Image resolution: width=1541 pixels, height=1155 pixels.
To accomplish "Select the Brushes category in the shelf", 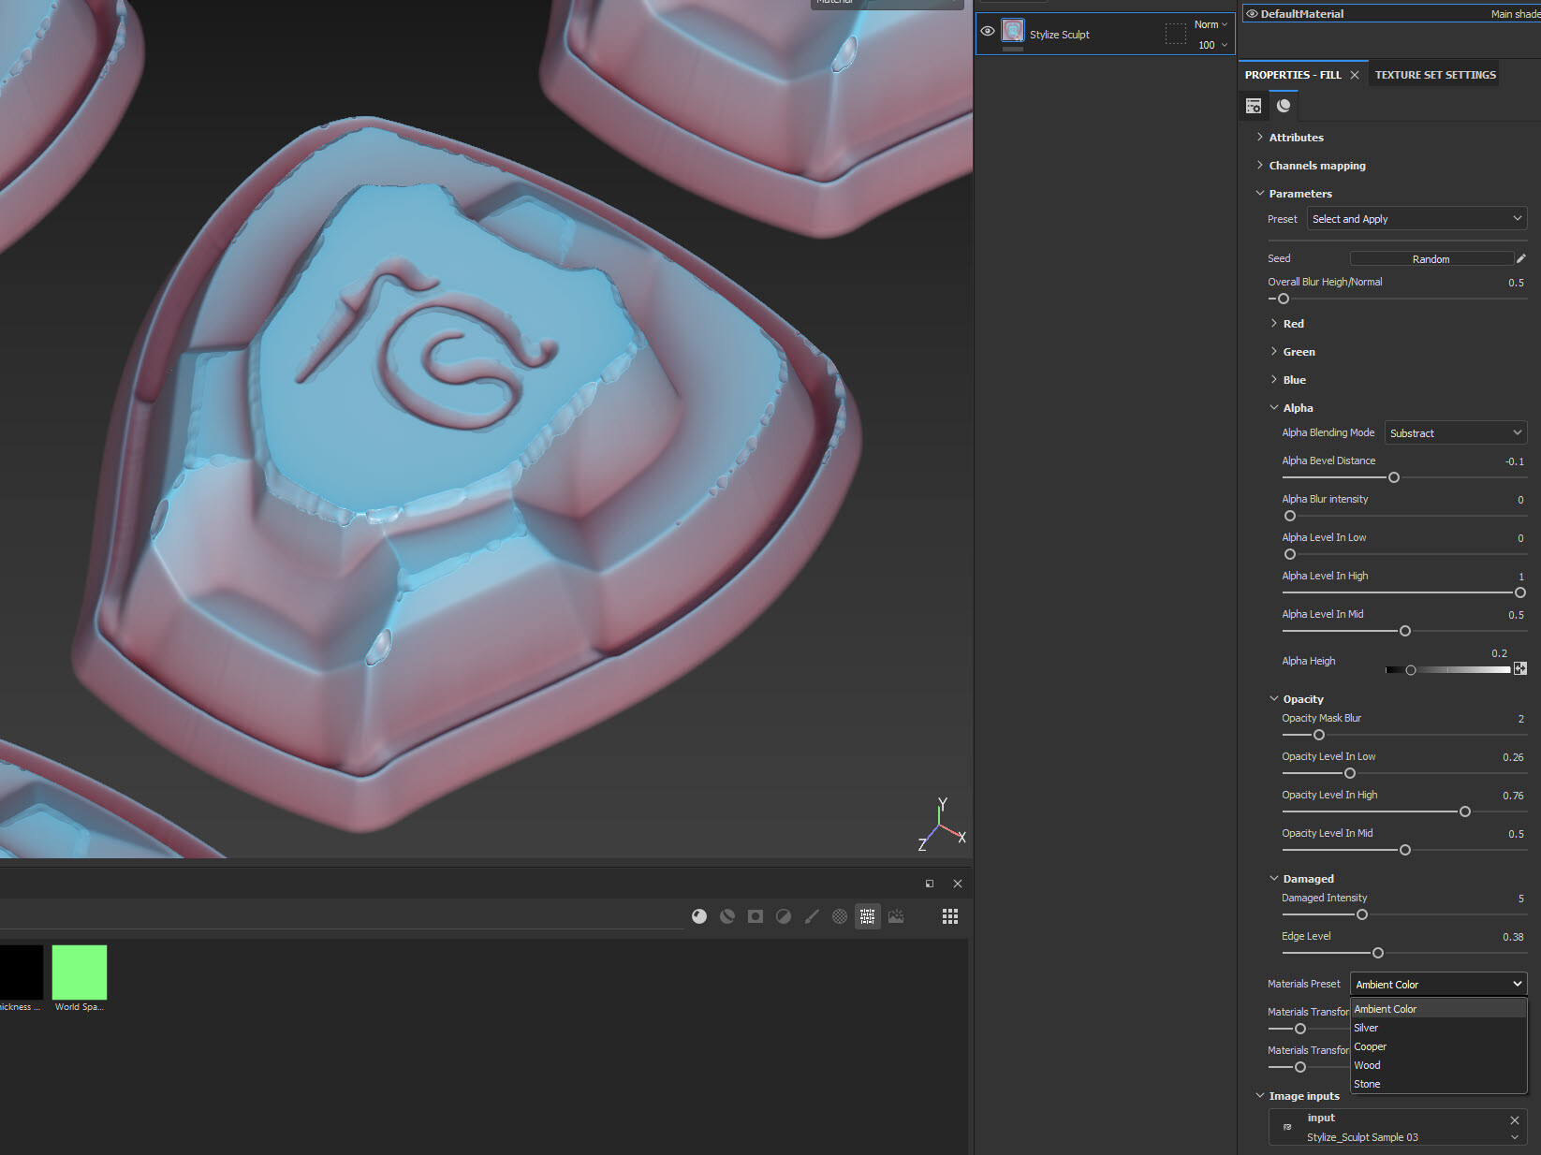I will click(811, 916).
